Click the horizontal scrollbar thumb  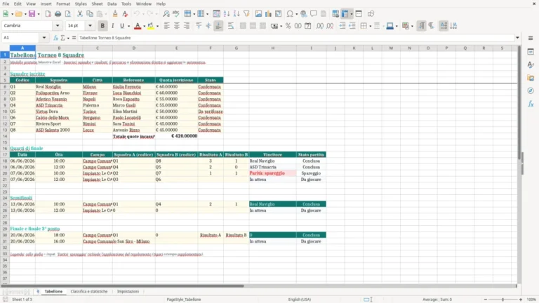point(122,286)
